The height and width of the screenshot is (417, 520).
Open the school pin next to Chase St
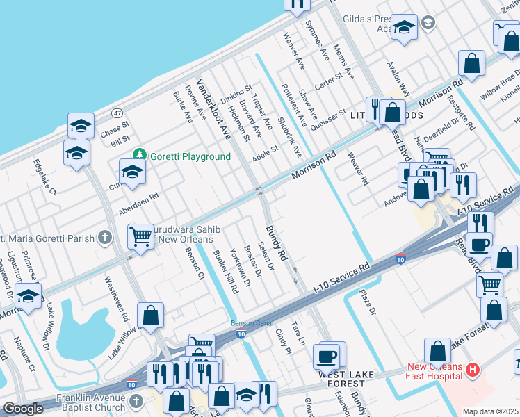81,126
